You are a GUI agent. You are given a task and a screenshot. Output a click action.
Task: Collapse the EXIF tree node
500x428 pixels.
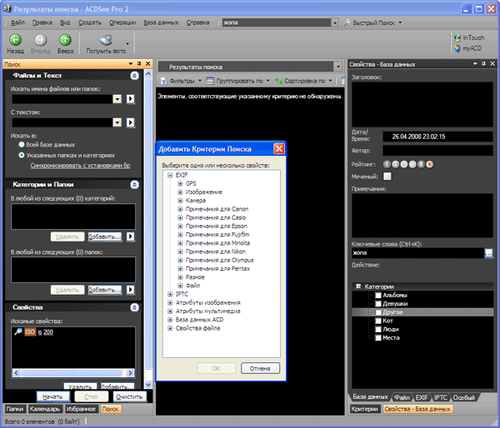(170, 175)
